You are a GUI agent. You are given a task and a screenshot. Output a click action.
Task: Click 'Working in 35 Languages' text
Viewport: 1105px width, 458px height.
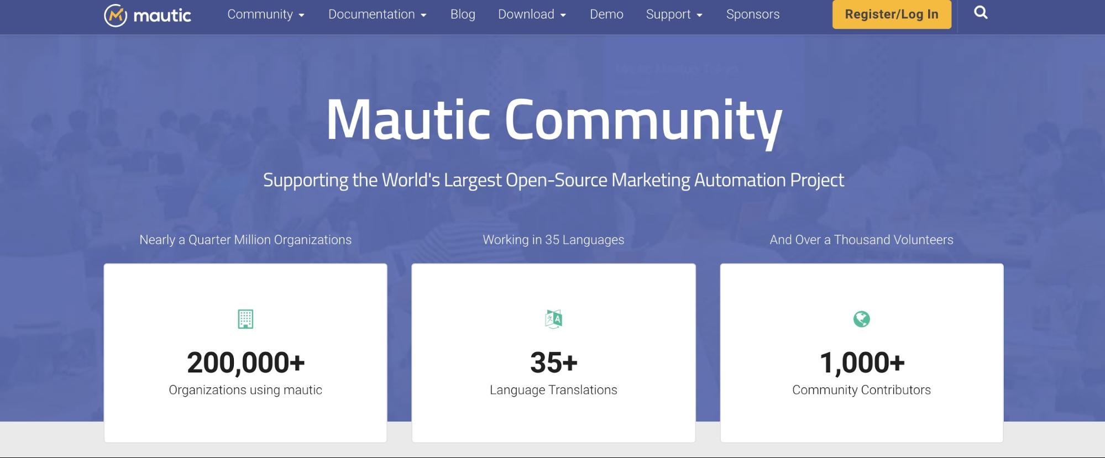tap(553, 240)
